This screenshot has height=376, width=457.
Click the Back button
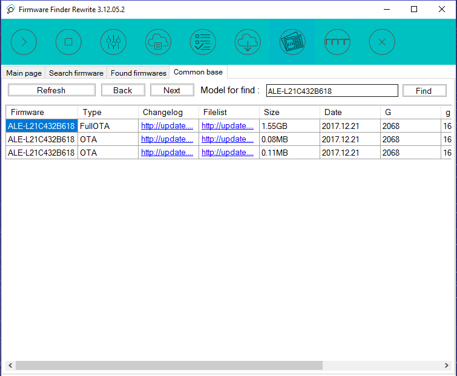pos(123,90)
